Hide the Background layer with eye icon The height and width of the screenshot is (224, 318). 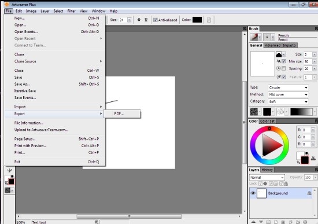click(253, 193)
